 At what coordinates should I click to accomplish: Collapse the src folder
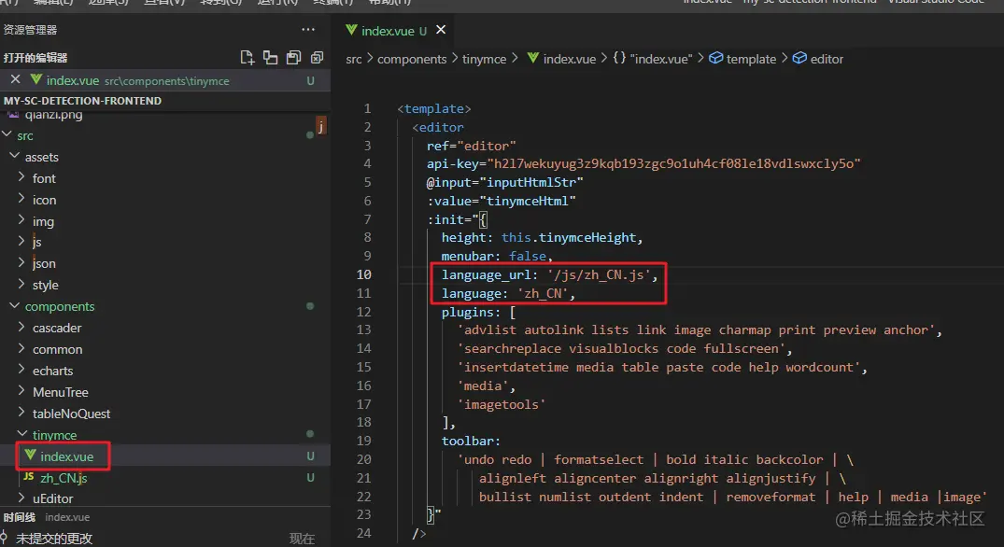(7, 135)
